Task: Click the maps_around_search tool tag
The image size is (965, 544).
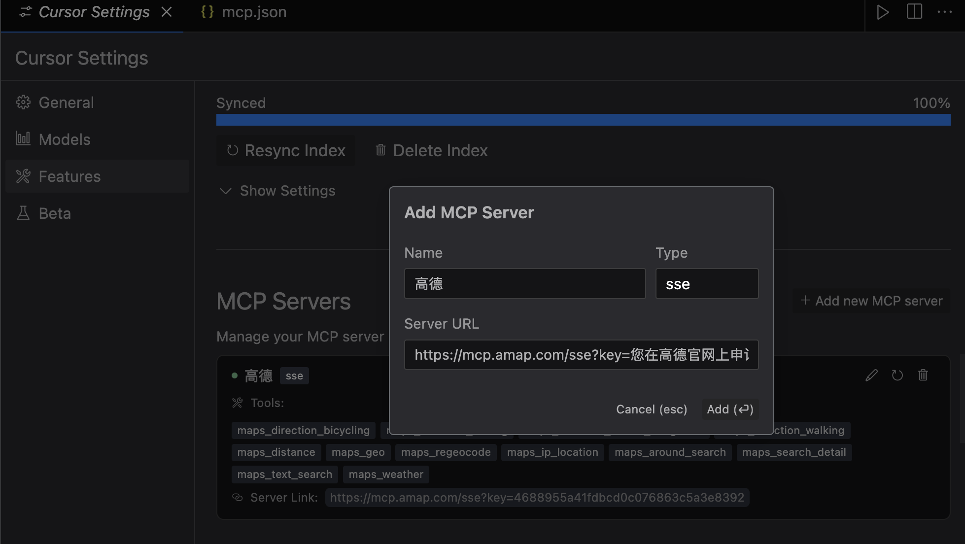Action: point(670,452)
